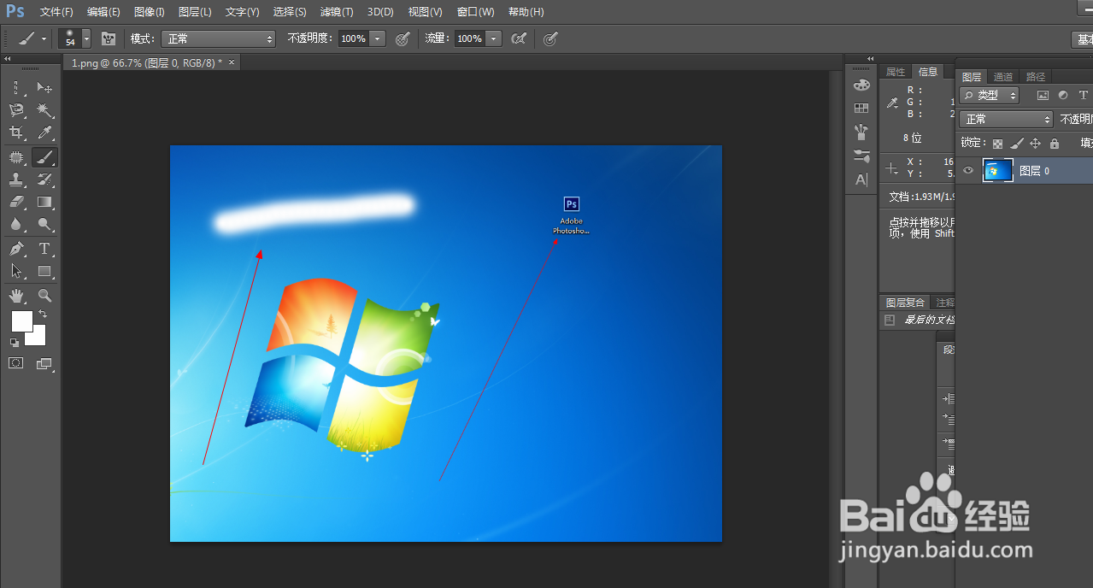
Task: Toggle lock position
Action: (1035, 144)
